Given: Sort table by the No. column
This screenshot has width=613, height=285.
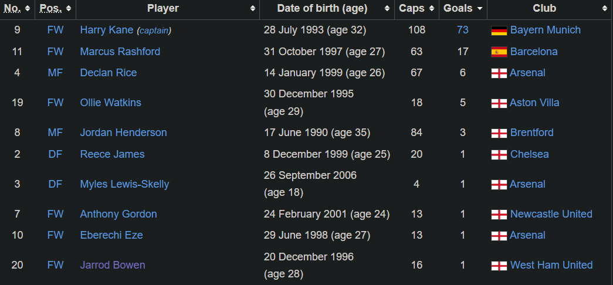Looking at the screenshot, I should pos(17,9).
